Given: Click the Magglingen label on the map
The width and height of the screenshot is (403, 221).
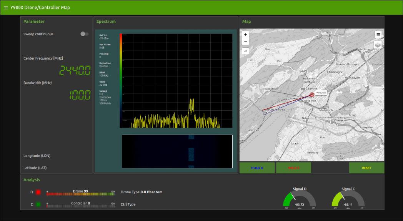Looking at the screenshot, I should (x=272, y=89).
